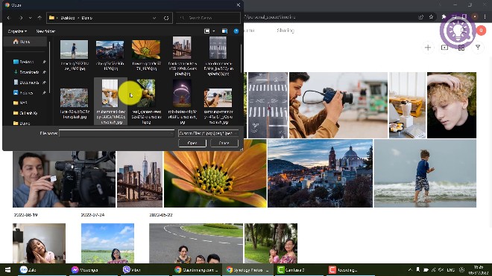Switch to the Sharing tab in Synology Photos

point(286,31)
